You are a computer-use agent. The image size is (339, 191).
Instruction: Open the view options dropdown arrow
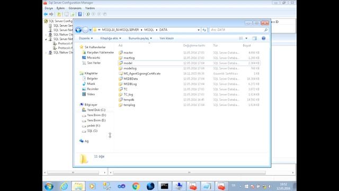(x=246, y=38)
